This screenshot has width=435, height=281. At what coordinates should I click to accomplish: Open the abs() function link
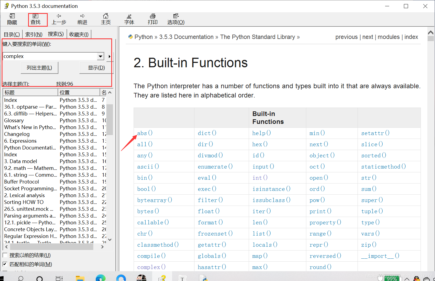click(145, 133)
